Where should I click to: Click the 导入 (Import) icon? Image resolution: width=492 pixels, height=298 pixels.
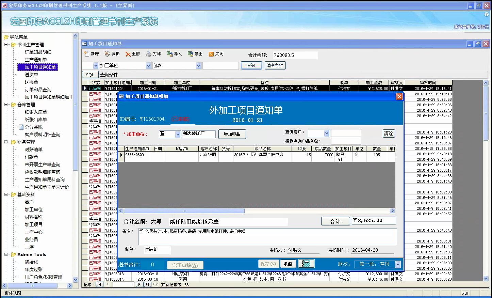(x=174, y=53)
